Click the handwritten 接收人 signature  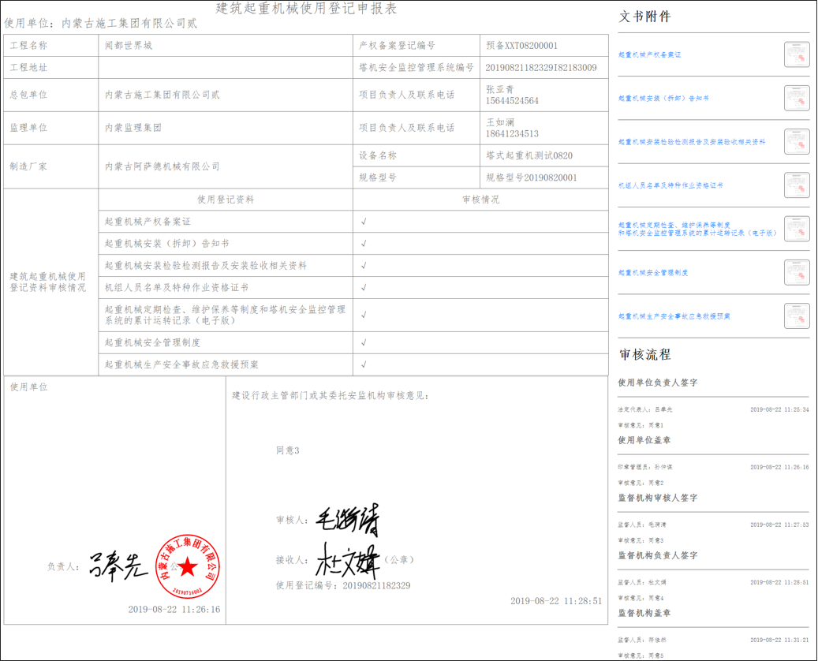tap(348, 561)
